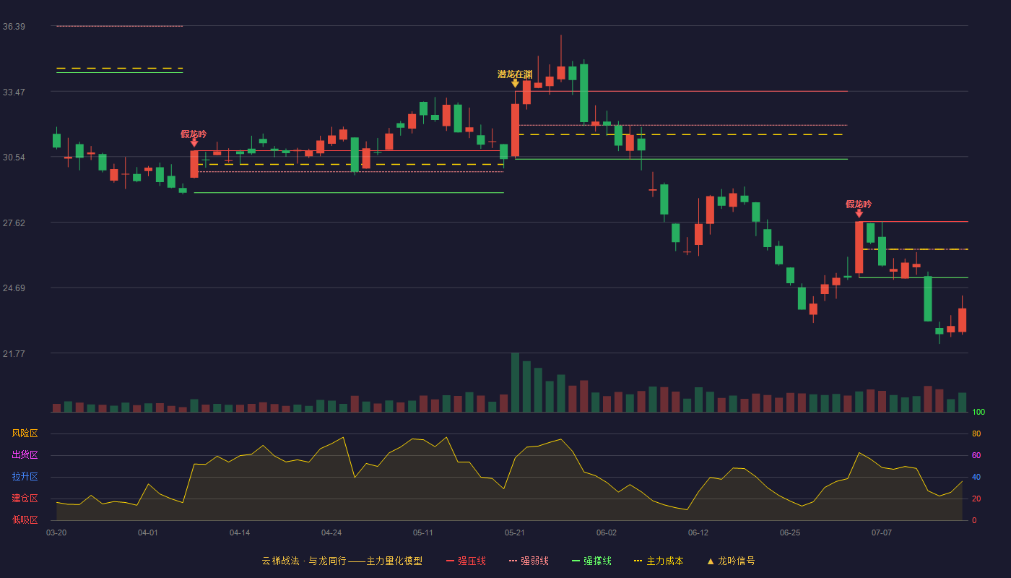Click the 潜龙在渊 yellow arrow signal marker
Image resolution: width=1011 pixels, height=578 pixels.
pos(515,83)
